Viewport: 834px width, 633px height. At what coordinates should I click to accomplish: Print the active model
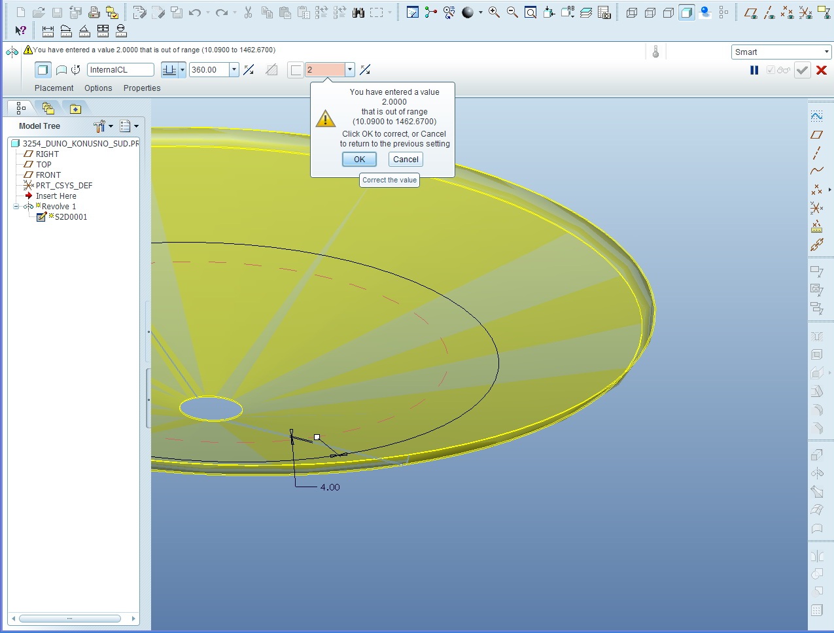[x=94, y=12]
